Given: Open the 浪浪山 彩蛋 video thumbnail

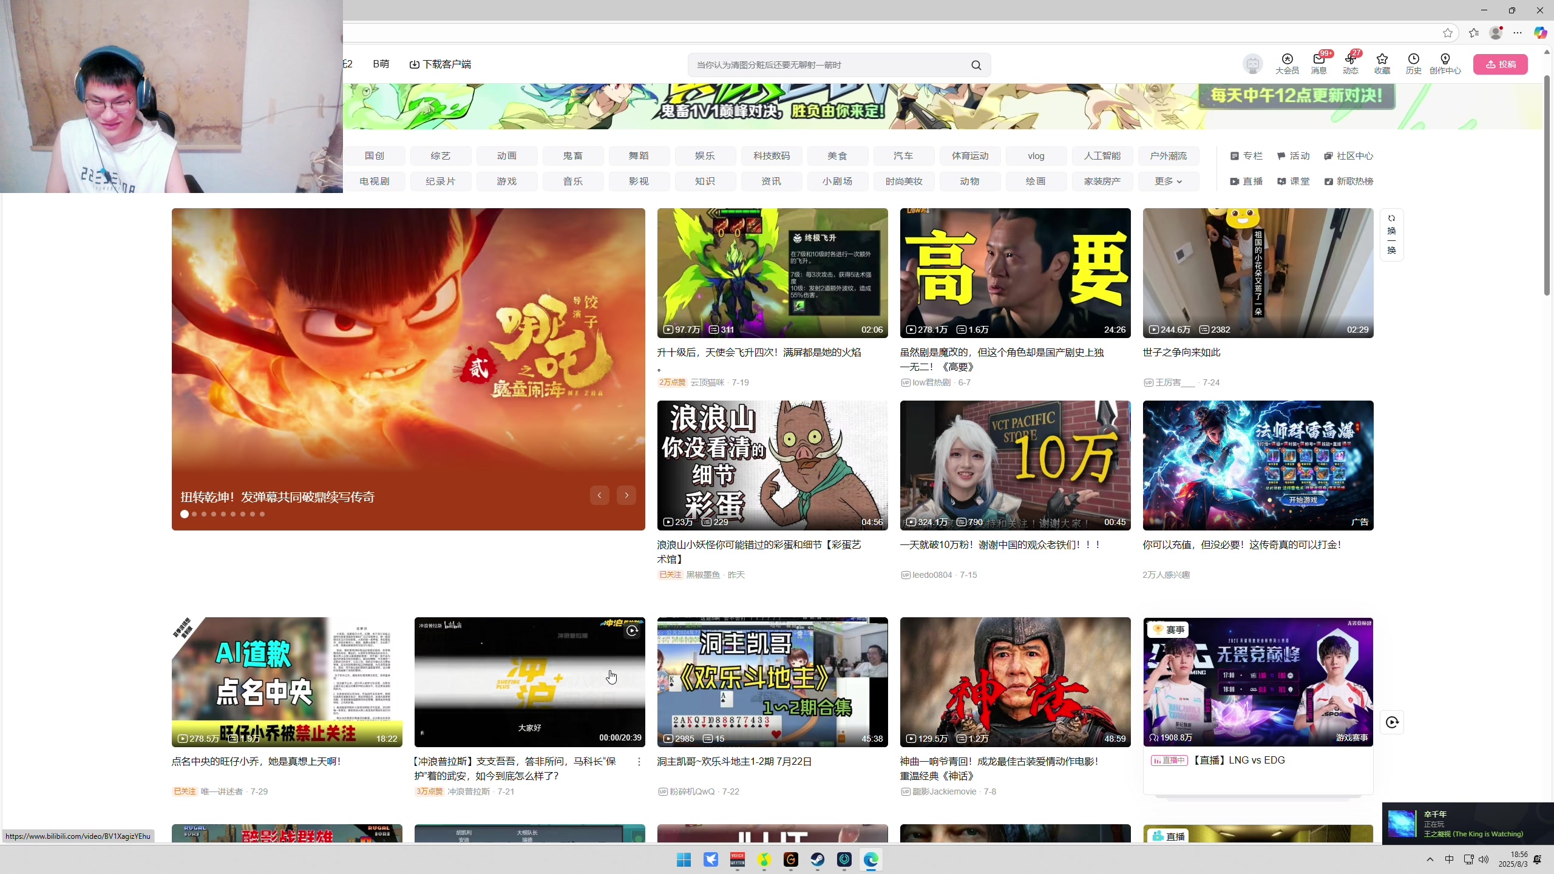Looking at the screenshot, I should coord(772,466).
